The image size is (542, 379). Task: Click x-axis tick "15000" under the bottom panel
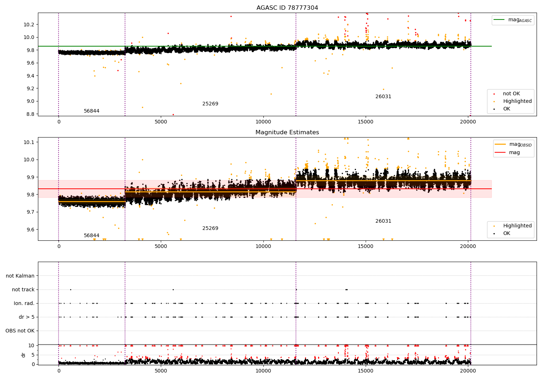tap(366, 371)
